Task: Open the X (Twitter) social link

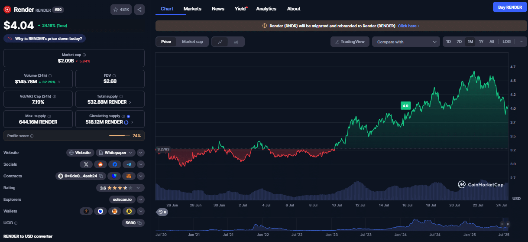Action: (x=86, y=164)
